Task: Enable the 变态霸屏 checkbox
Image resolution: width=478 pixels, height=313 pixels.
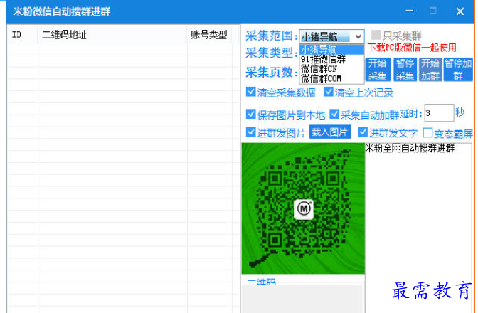Action: (427, 132)
